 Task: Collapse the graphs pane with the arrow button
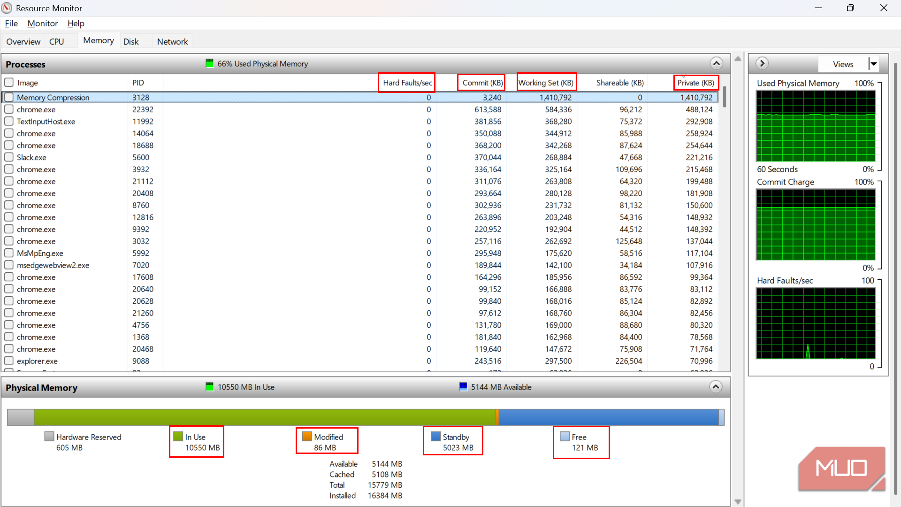(x=762, y=63)
